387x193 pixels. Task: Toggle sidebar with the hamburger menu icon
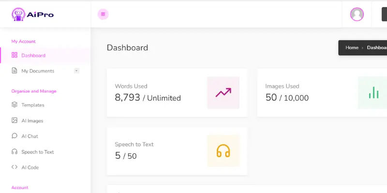pos(103,14)
